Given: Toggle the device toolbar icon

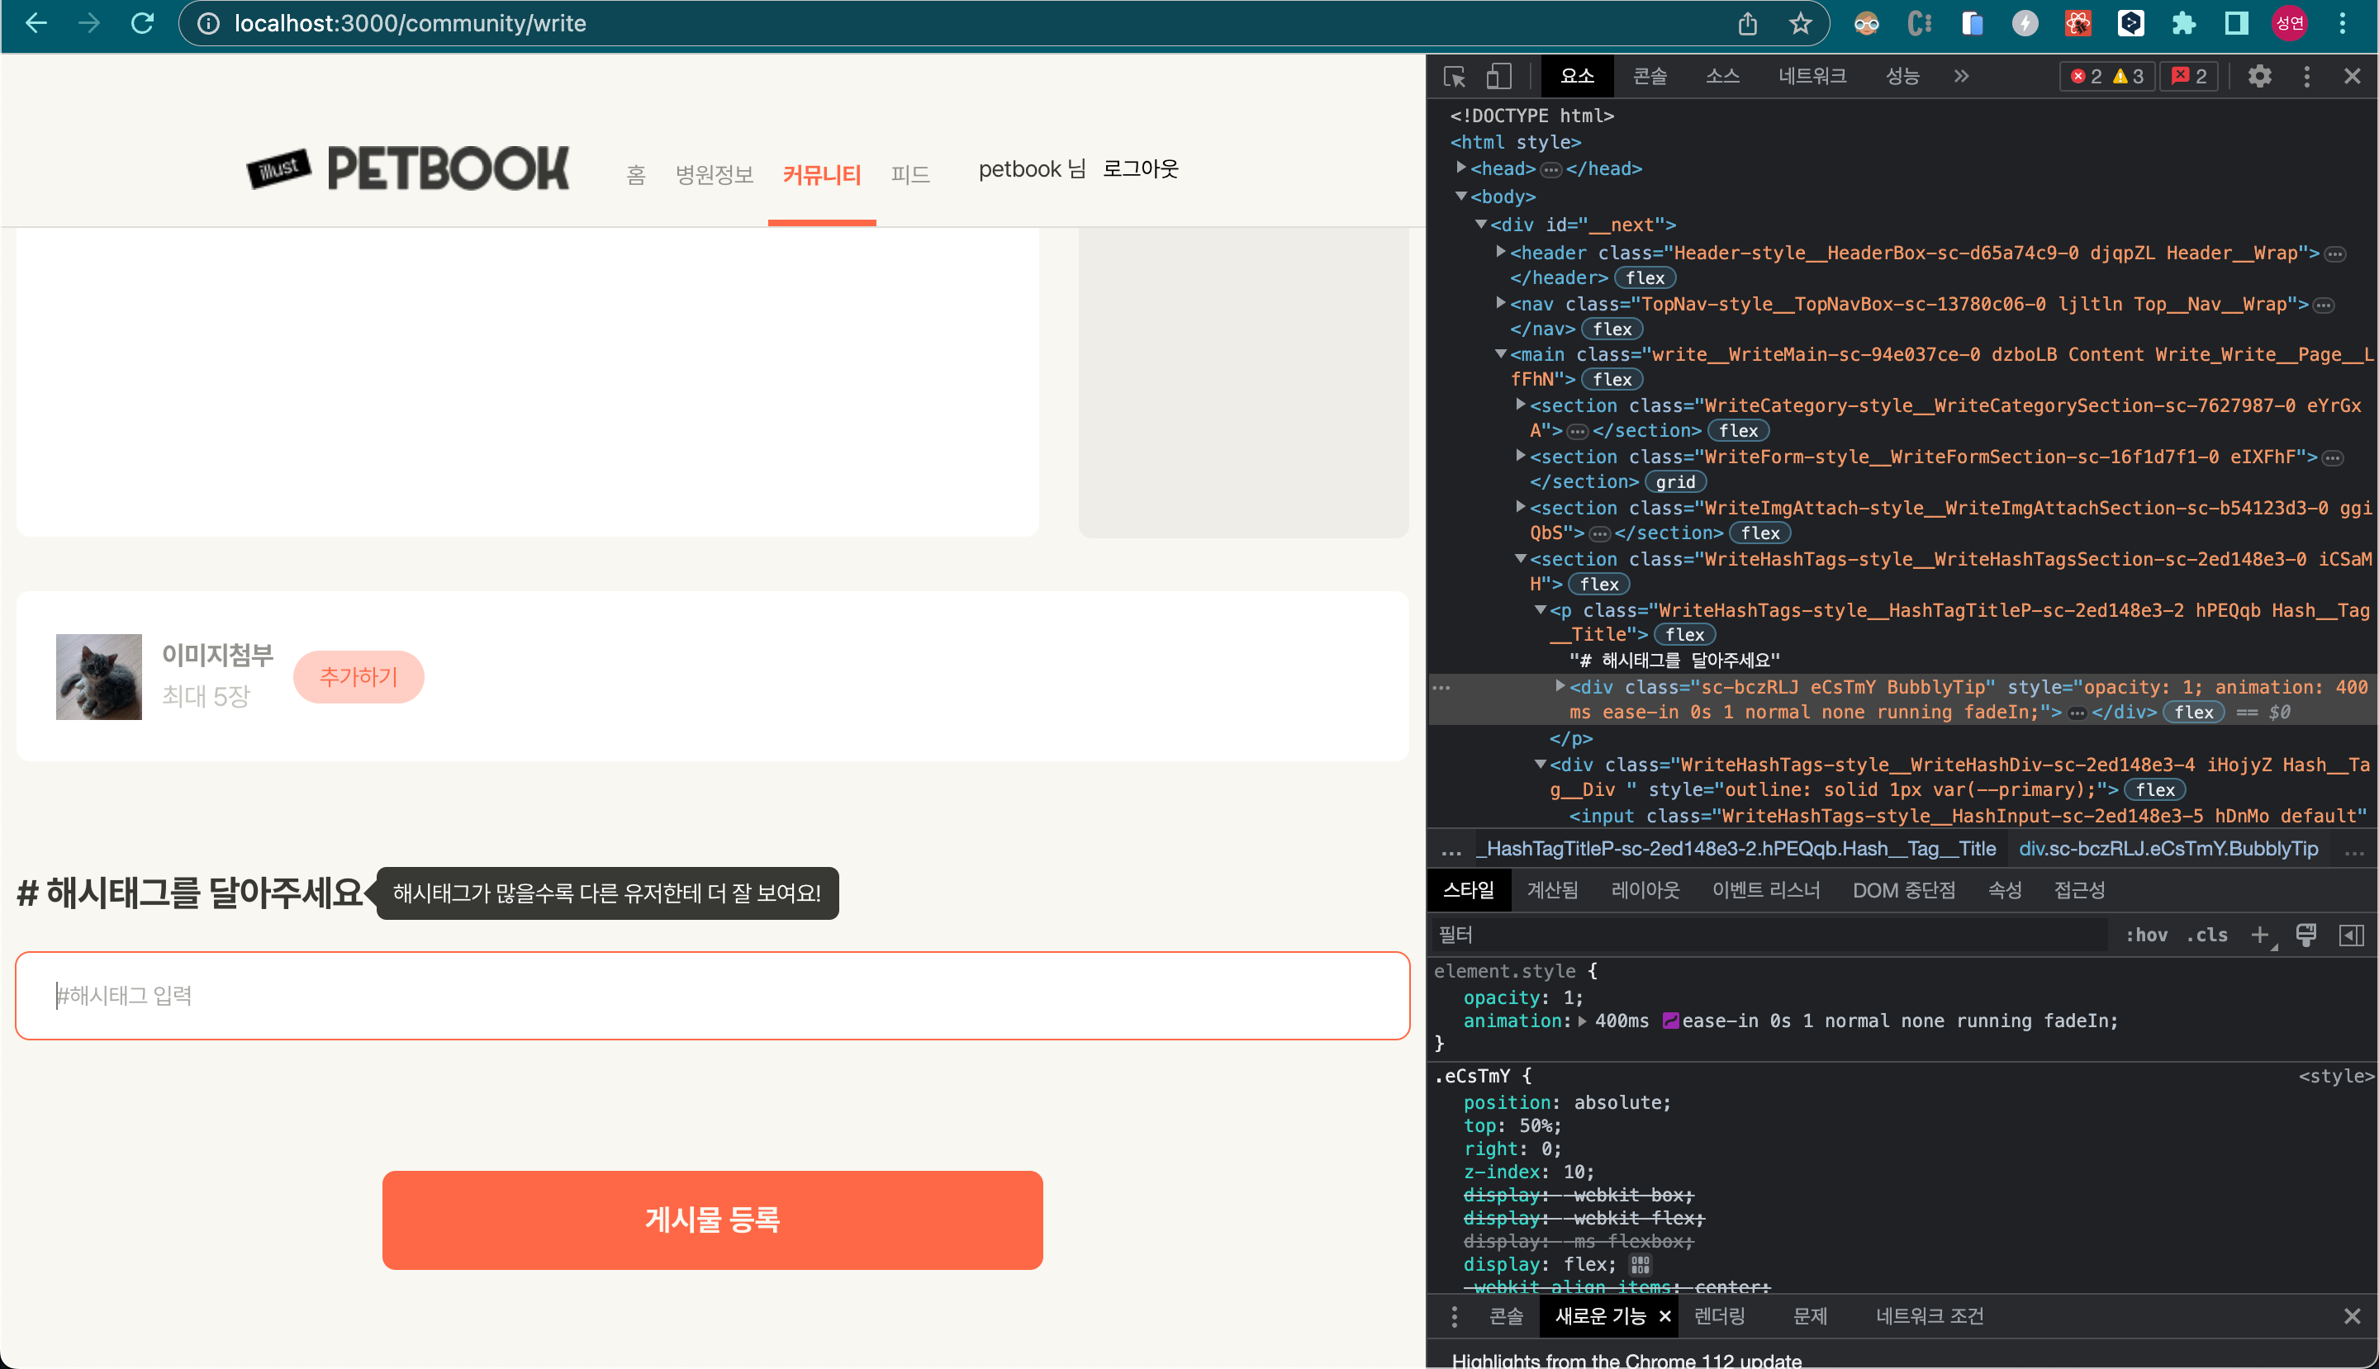Looking at the screenshot, I should point(1498,76).
